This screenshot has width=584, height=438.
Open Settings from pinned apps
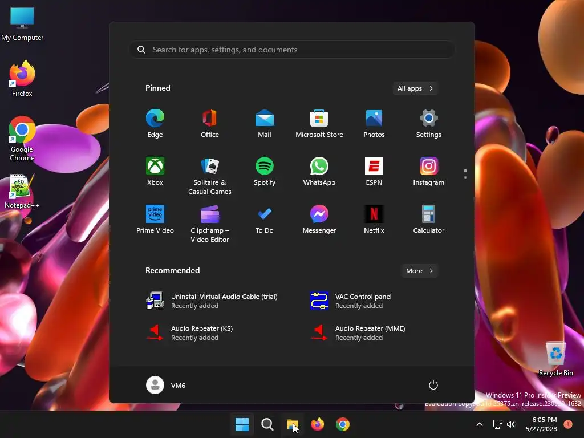[429, 124]
